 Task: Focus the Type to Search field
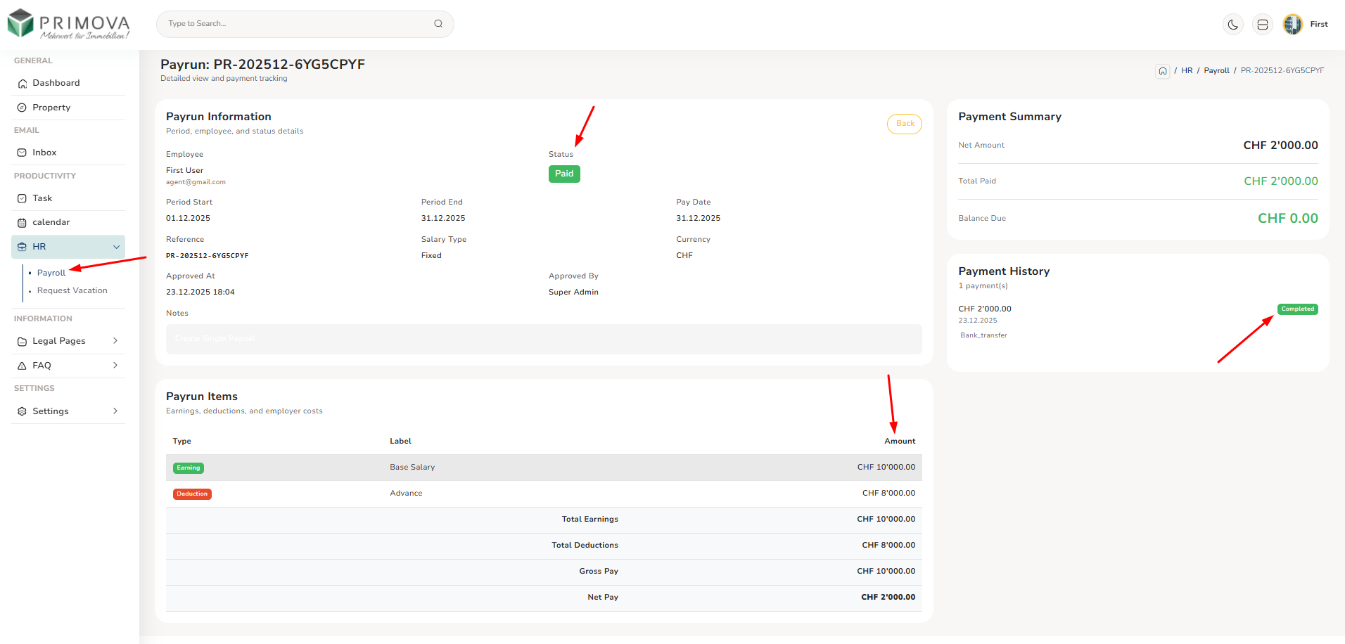point(295,24)
